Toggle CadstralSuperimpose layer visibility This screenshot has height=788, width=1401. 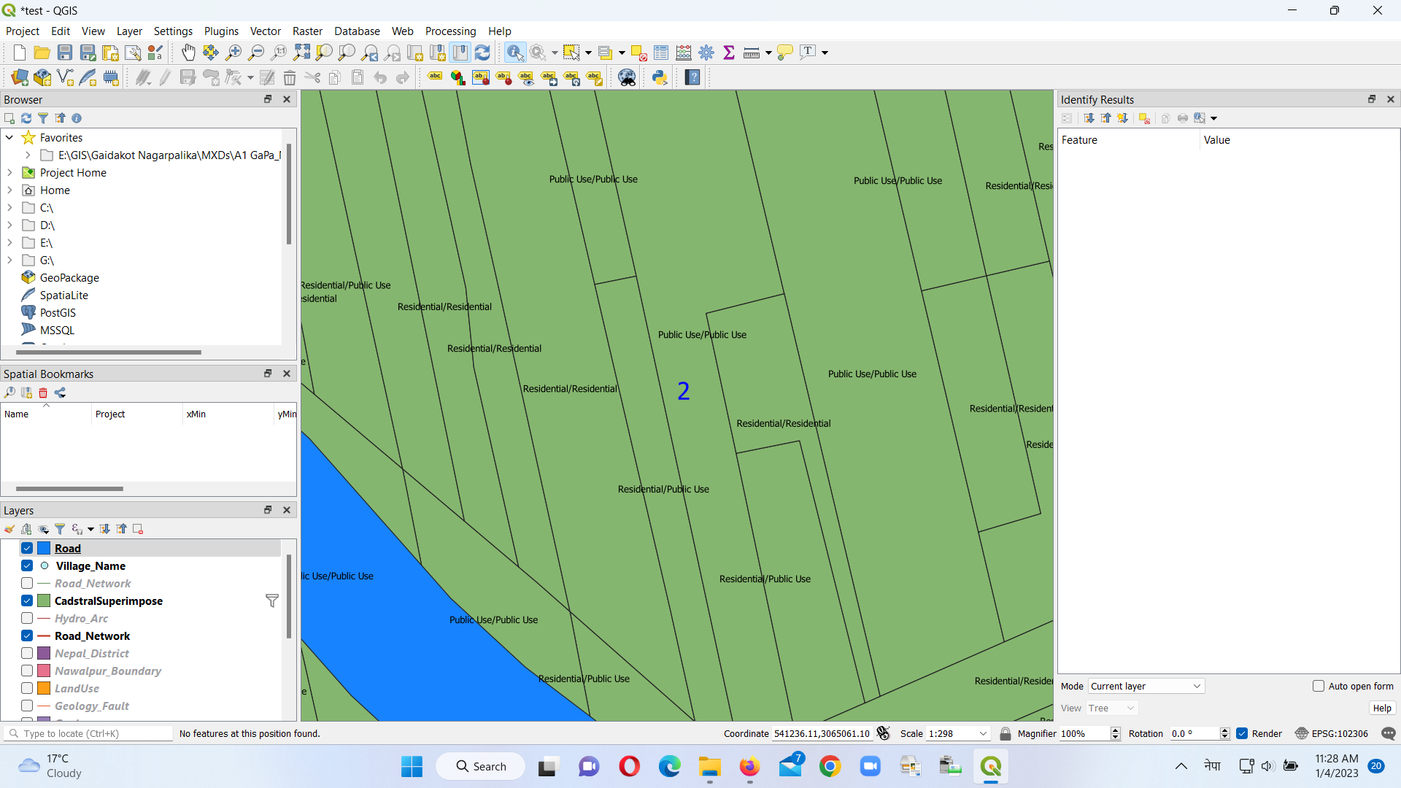coord(27,600)
